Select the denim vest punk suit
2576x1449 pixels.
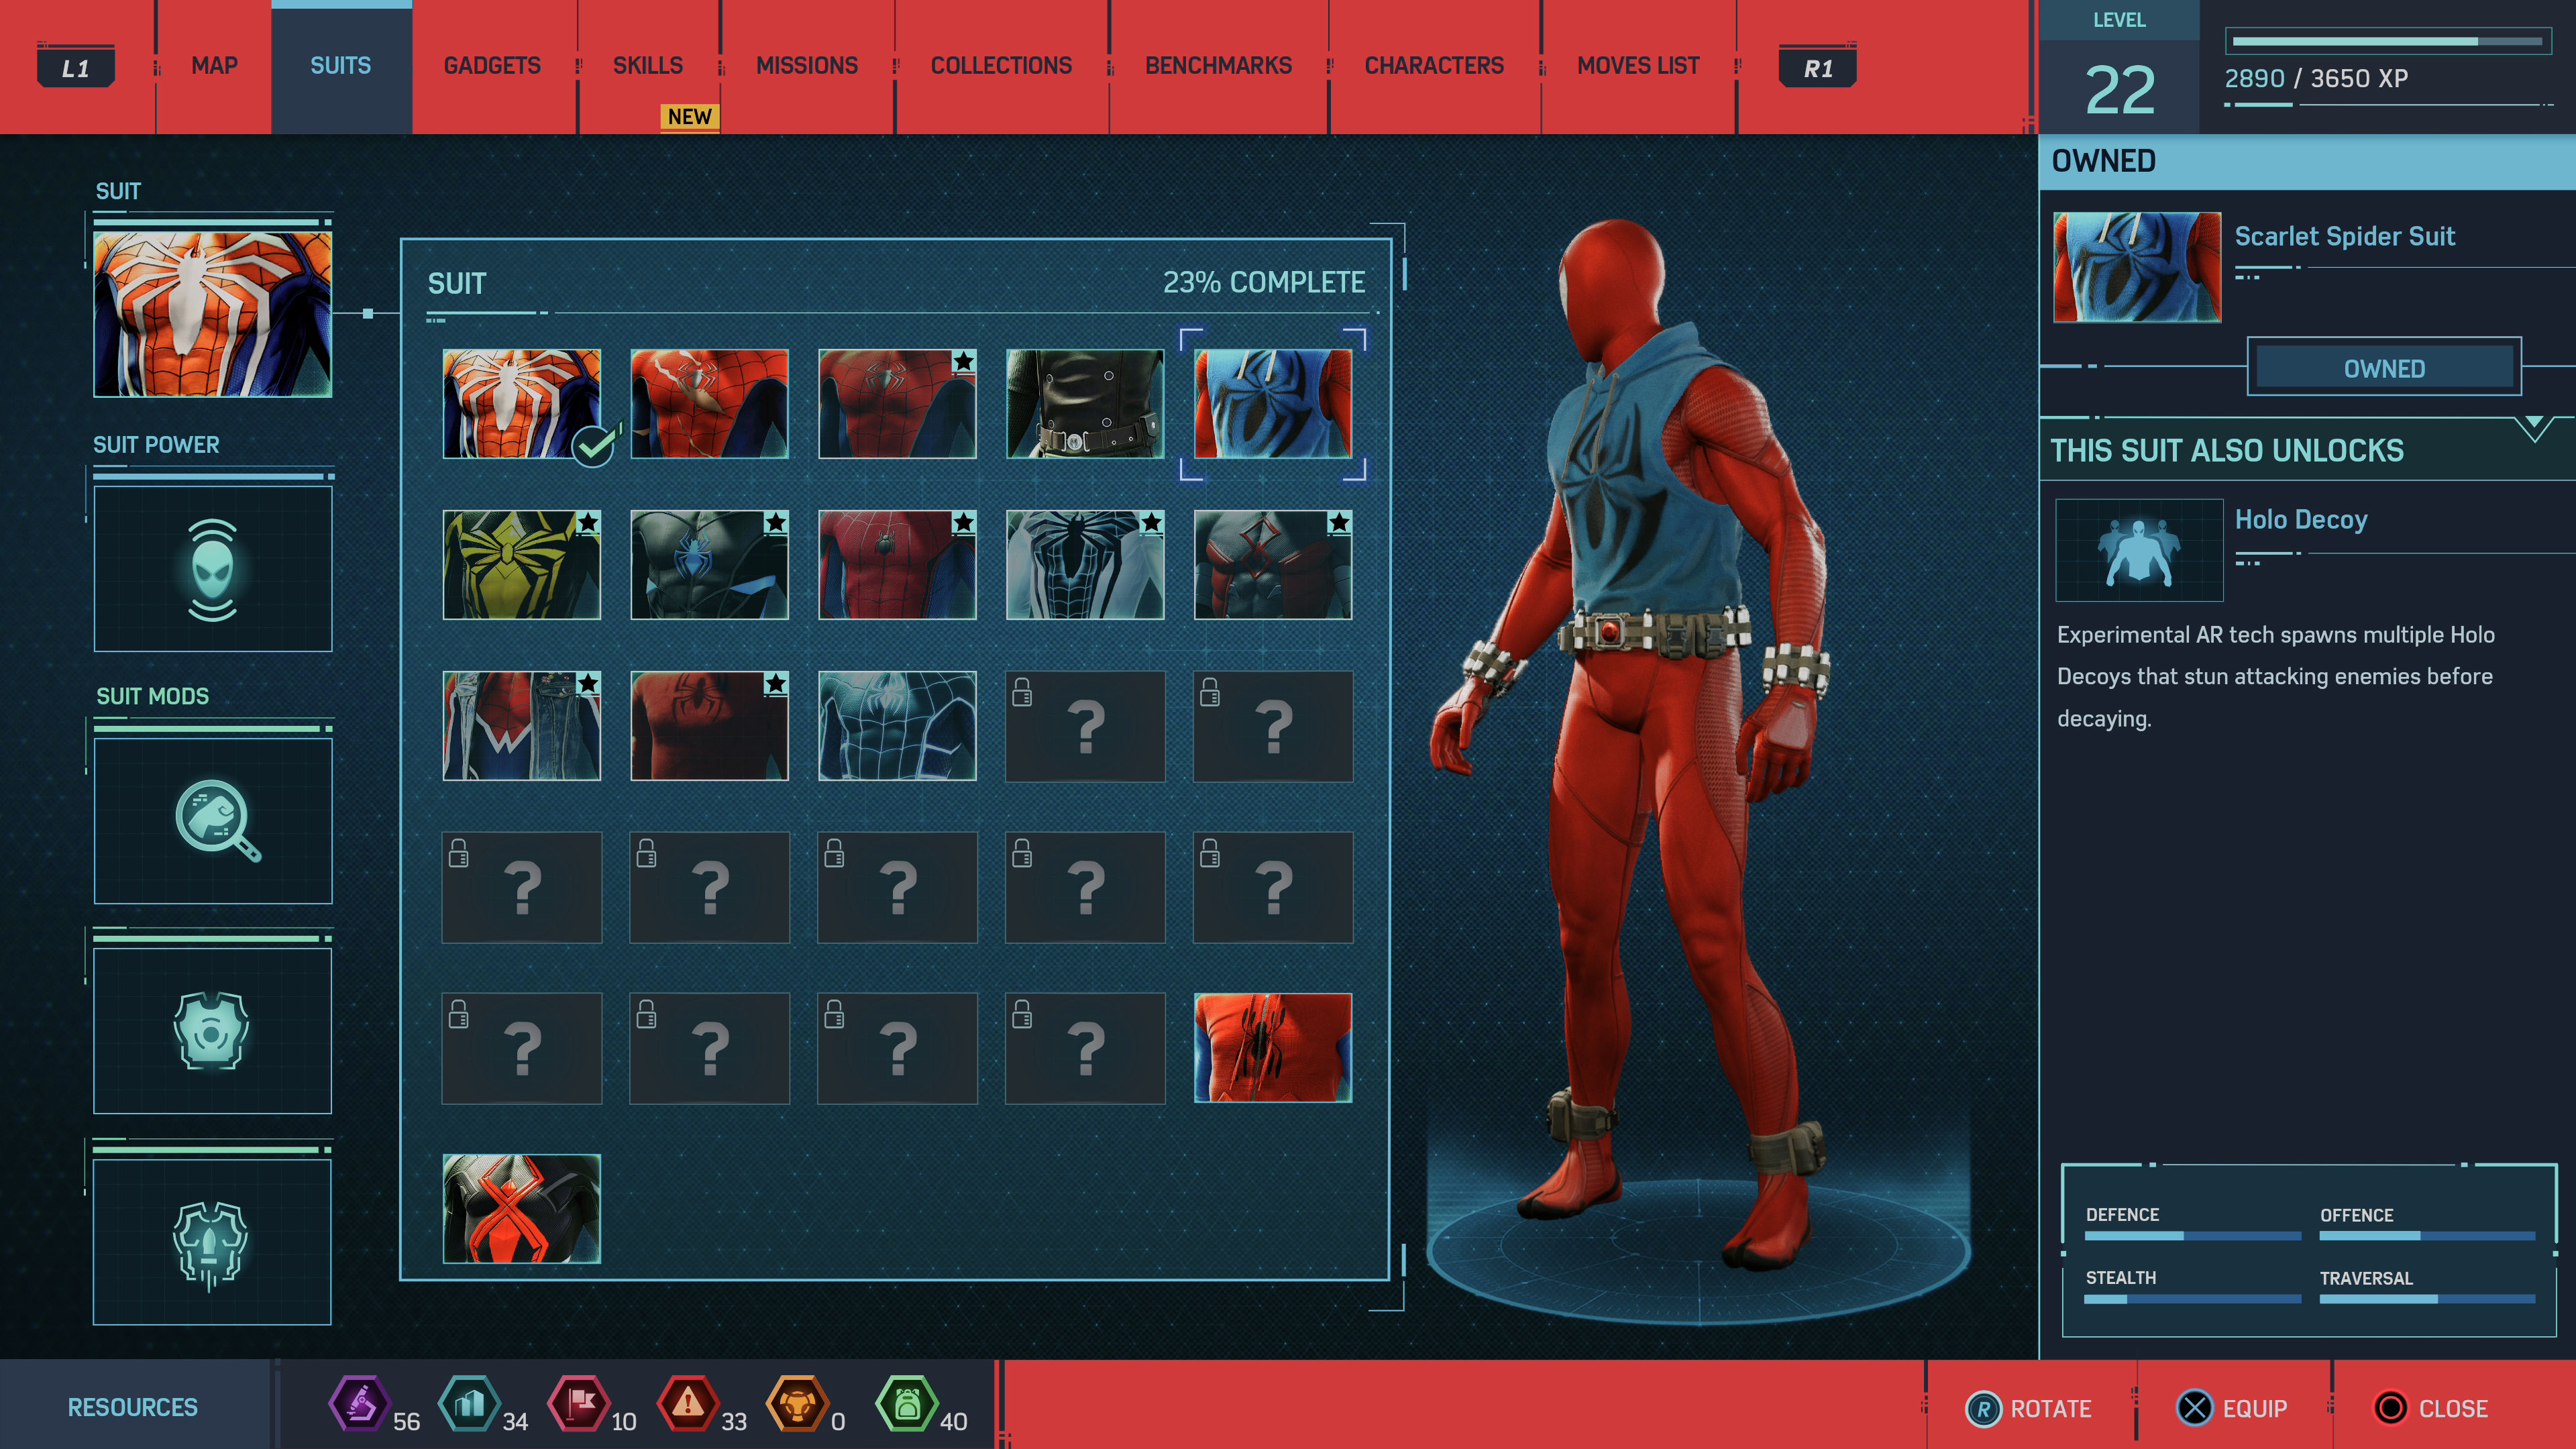(522, 726)
